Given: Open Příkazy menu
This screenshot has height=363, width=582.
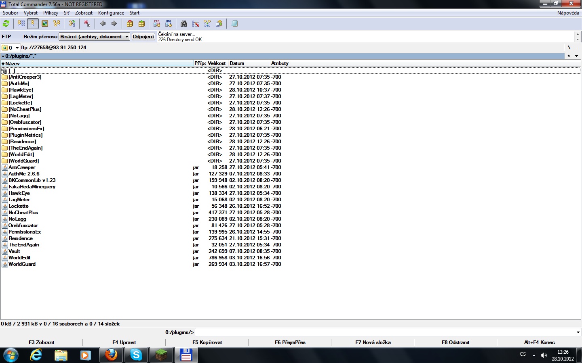Looking at the screenshot, I should (x=51, y=13).
